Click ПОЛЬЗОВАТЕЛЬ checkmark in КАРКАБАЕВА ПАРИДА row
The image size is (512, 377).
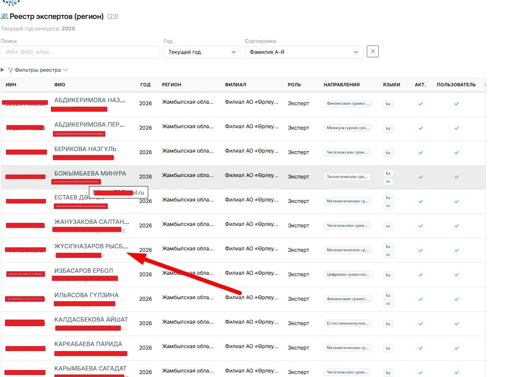(x=457, y=348)
